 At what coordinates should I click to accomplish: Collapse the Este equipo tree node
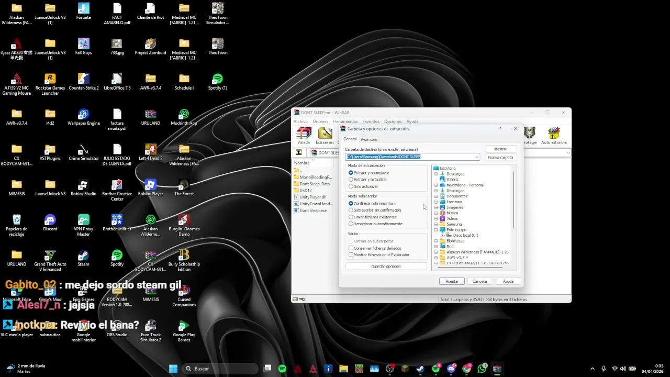436,230
